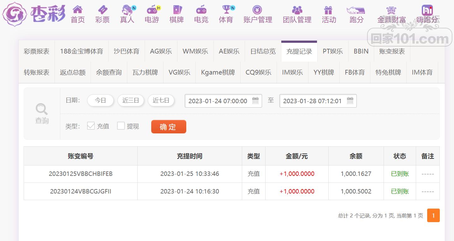
Task: Edit start date 2023-01-24 07:00:00 field
Action: 223,101
